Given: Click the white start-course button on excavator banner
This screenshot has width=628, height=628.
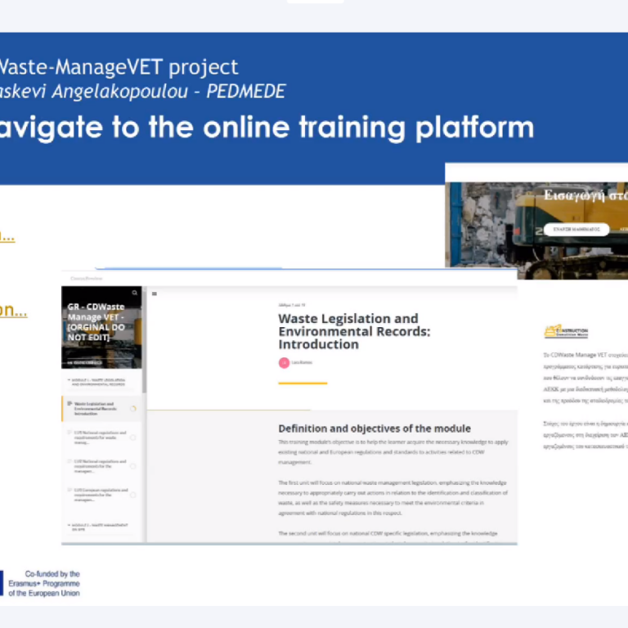Looking at the screenshot, I should point(576,230).
